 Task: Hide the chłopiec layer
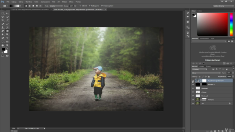pyautogui.click(x=193, y=92)
